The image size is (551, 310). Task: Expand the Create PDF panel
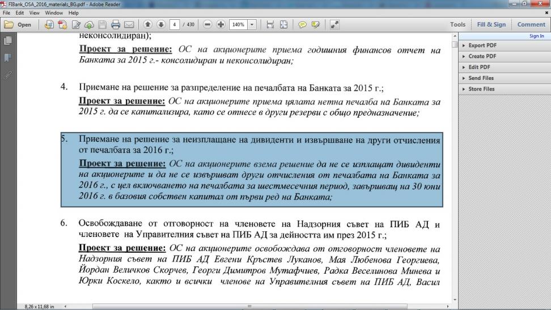505,56
